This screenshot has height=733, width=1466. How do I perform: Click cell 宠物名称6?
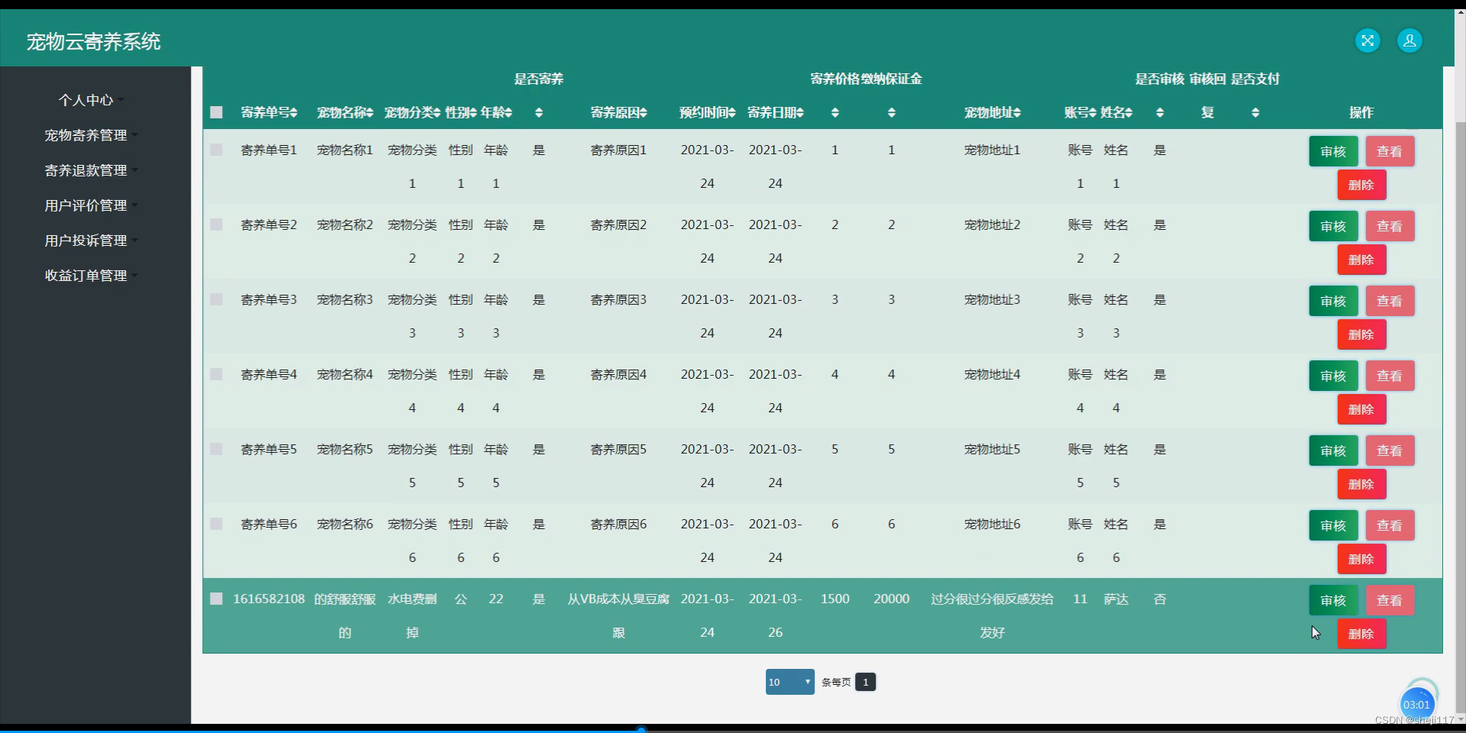tap(345, 525)
